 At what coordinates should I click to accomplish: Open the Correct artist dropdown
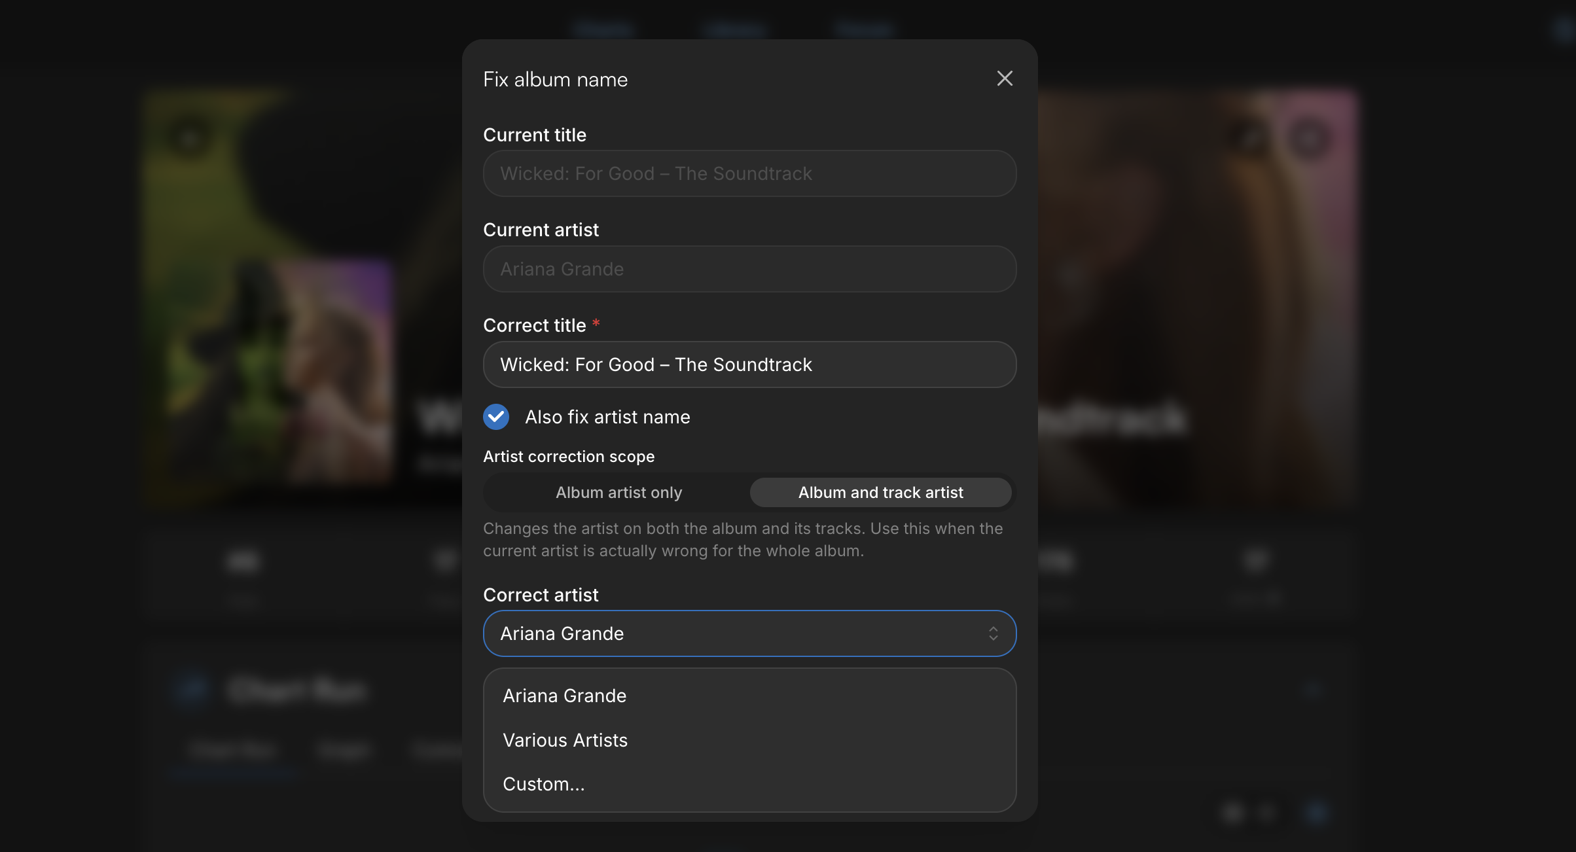pos(749,633)
